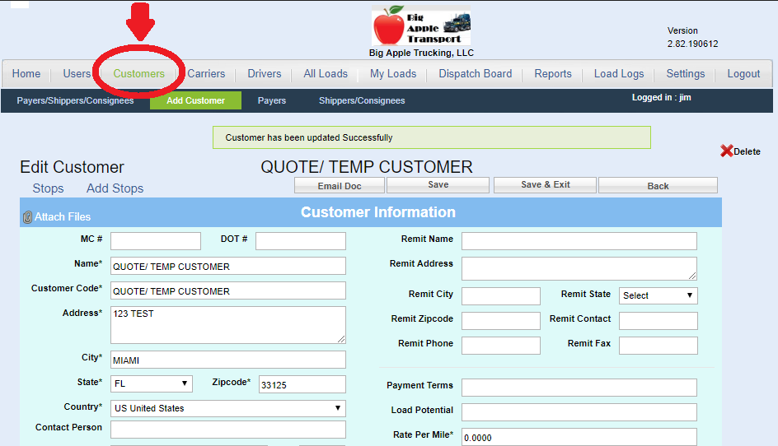Click the Remit Fax input field
778x446 pixels.
click(x=658, y=346)
